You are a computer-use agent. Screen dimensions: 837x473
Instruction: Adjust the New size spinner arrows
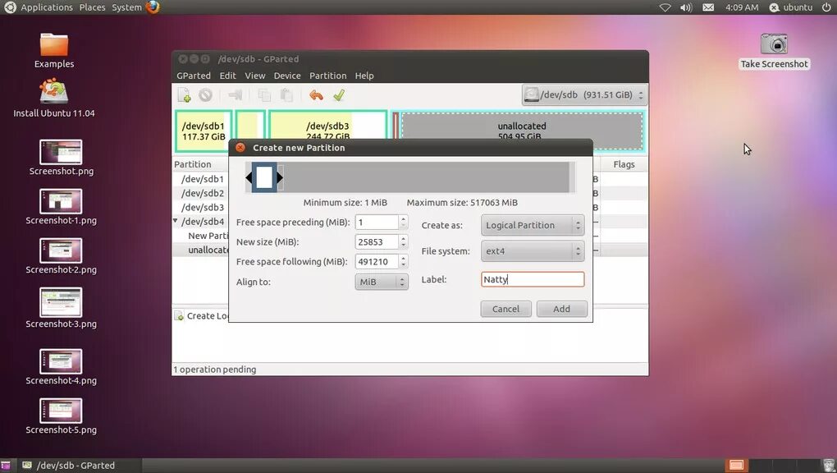[404, 242]
